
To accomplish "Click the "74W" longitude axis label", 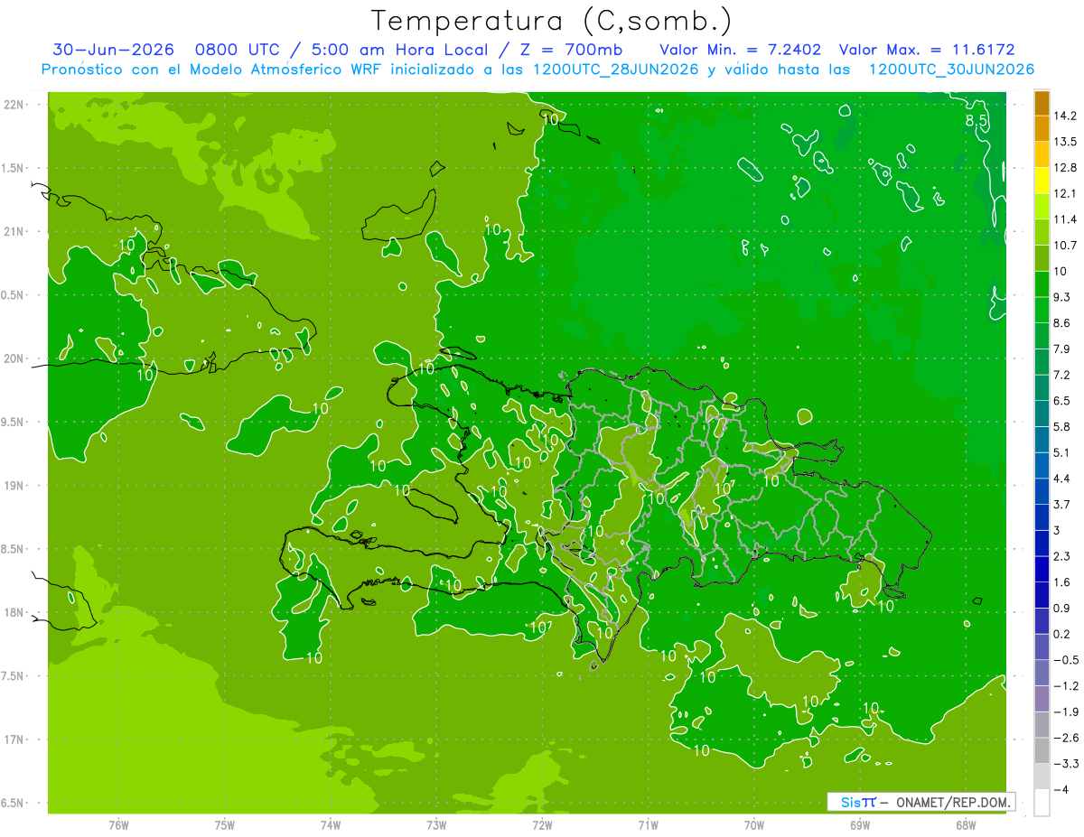I will coord(331,825).
